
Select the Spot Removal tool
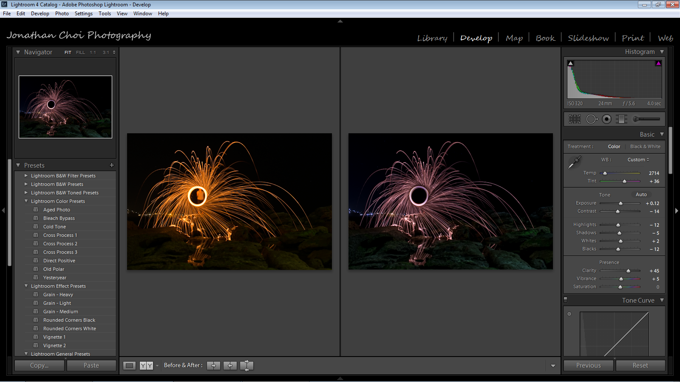coord(592,119)
